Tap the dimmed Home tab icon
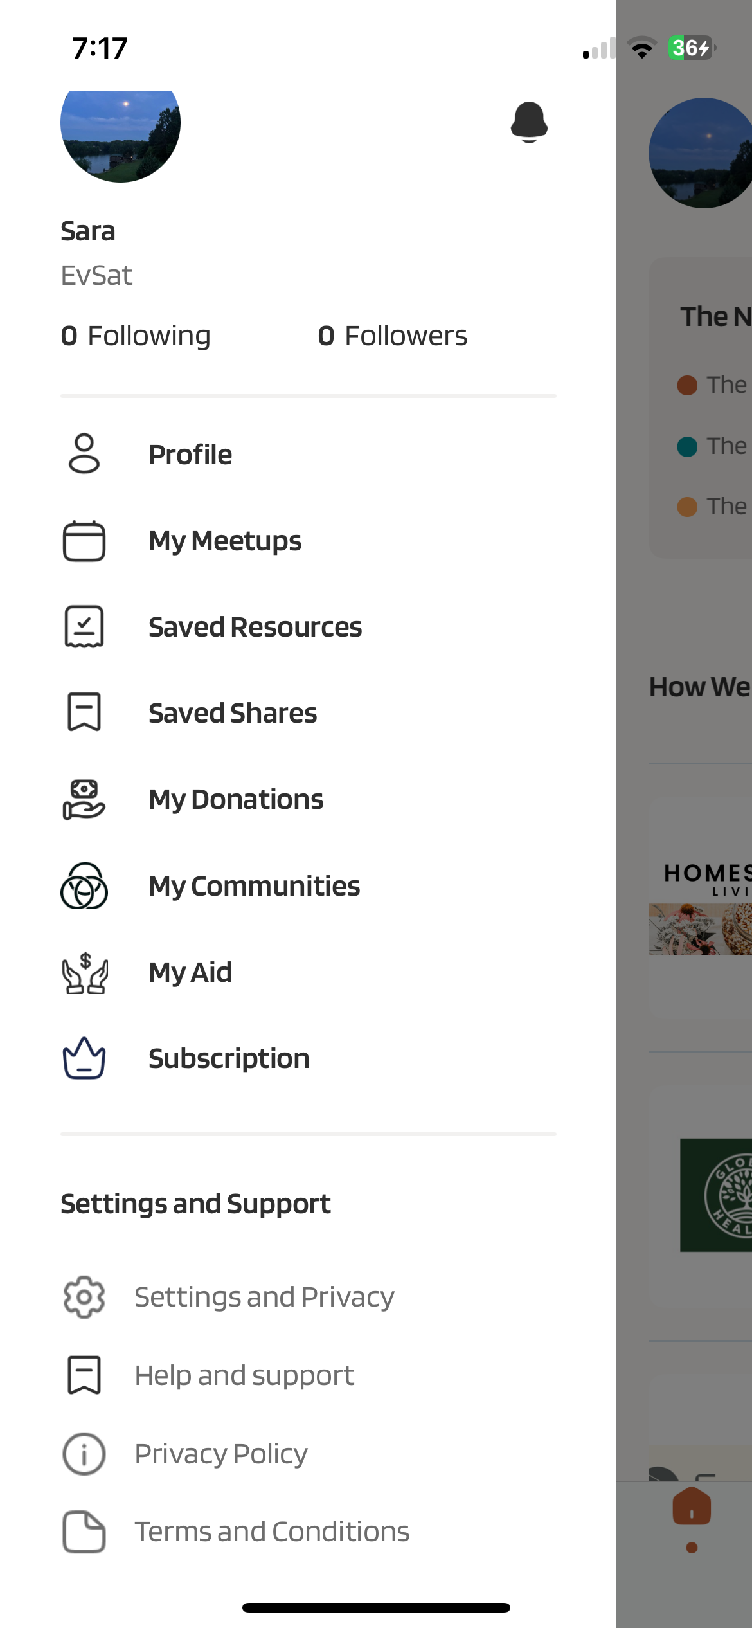This screenshot has height=1628, width=752. point(692,1508)
